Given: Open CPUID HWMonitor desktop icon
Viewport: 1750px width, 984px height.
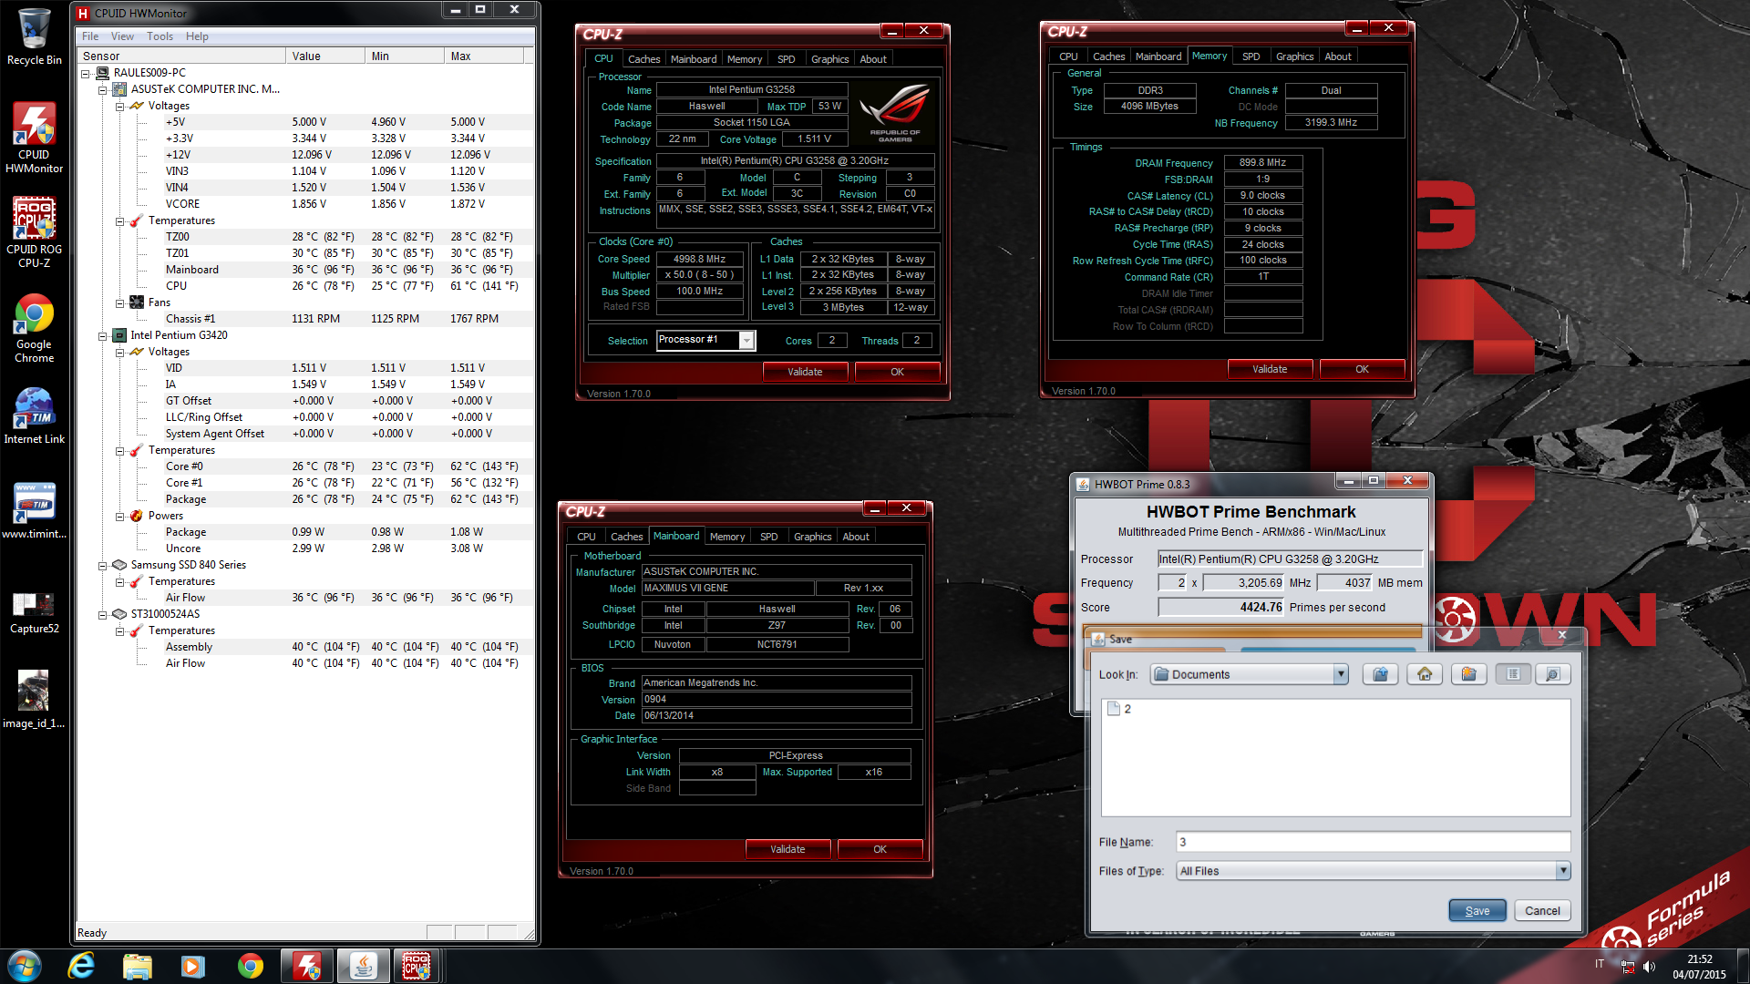Looking at the screenshot, I should (34, 137).
